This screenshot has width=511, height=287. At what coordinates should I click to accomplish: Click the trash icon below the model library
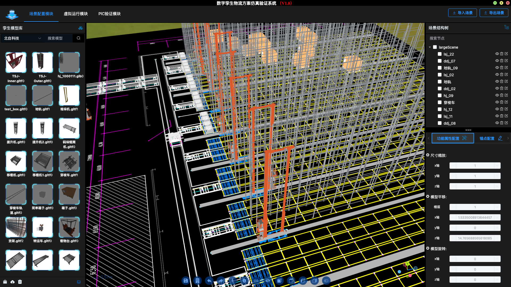[x=20, y=282]
